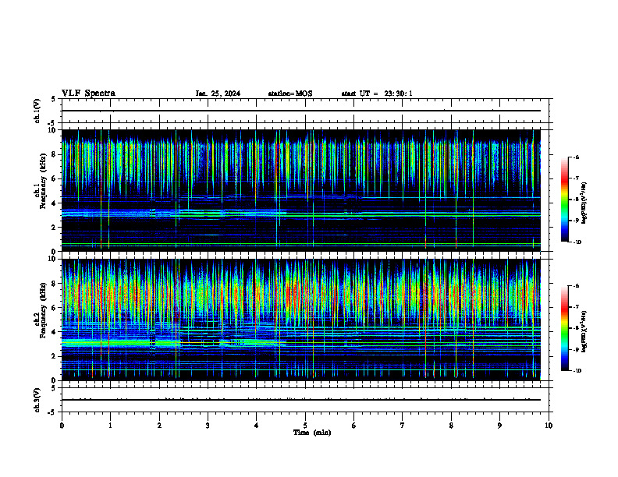Click time axis tick label "9"
The width and height of the screenshot is (618, 477).
point(499,426)
